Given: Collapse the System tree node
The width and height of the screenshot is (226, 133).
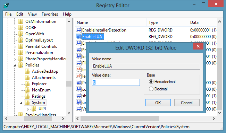Looking at the screenshot, I should tap(21, 103).
